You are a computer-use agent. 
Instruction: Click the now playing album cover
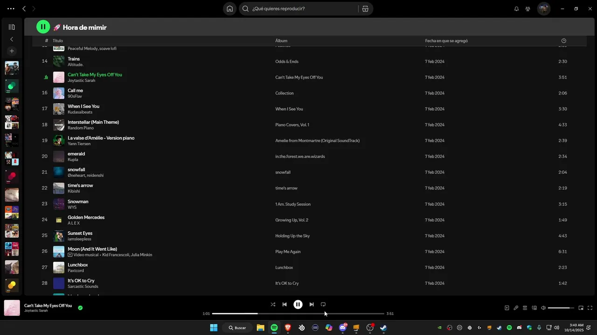(x=12, y=308)
